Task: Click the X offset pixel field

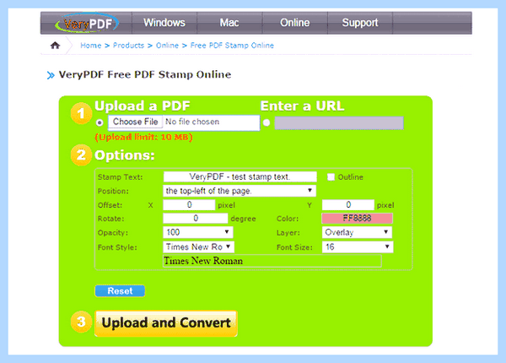Action: (x=189, y=205)
